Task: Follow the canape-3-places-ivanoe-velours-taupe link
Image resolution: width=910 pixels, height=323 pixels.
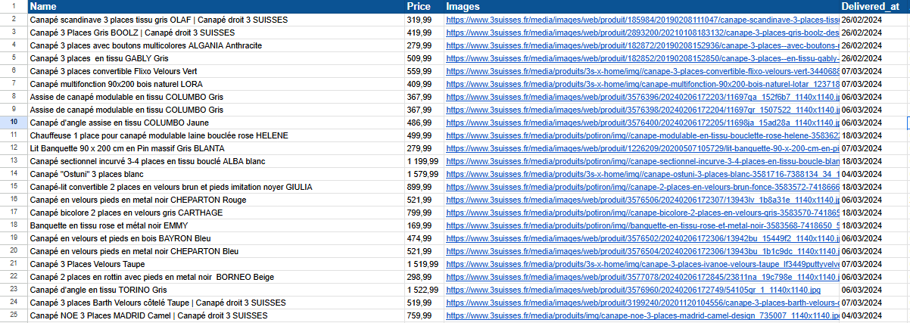Action: pos(642,264)
